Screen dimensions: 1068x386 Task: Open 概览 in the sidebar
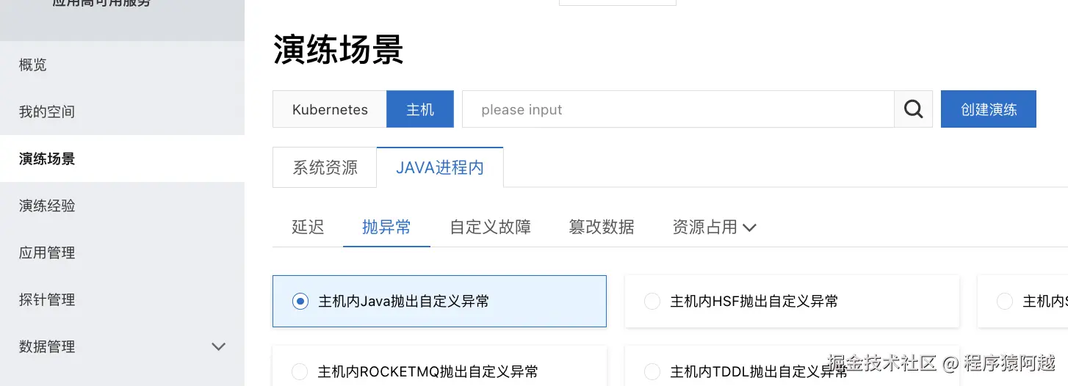click(x=33, y=65)
